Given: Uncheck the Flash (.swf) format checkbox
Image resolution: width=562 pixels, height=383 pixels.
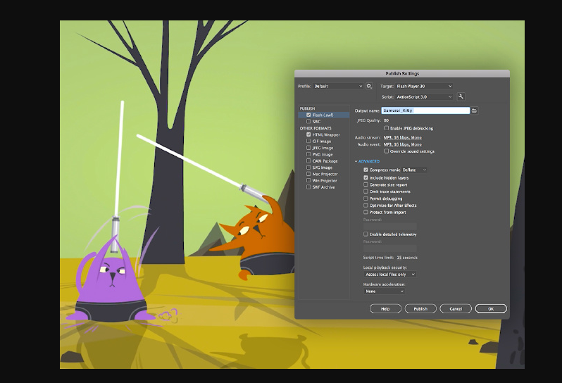Looking at the screenshot, I should [308, 115].
